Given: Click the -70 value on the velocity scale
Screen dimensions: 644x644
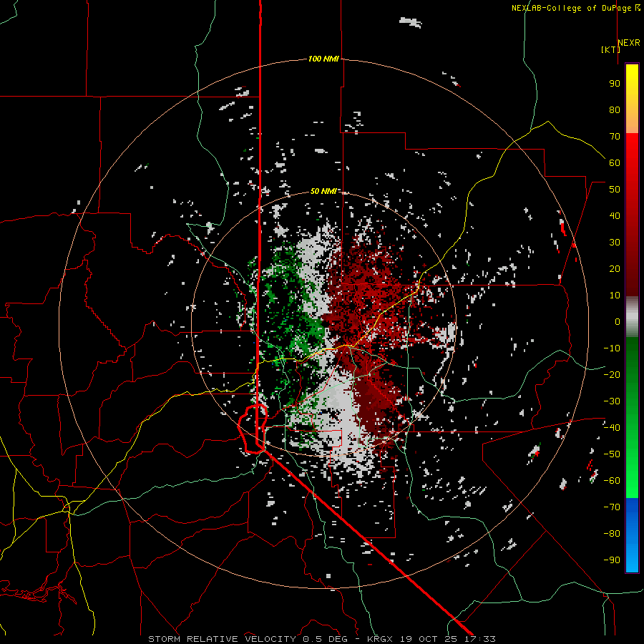Looking at the screenshot, I should 612,507.
